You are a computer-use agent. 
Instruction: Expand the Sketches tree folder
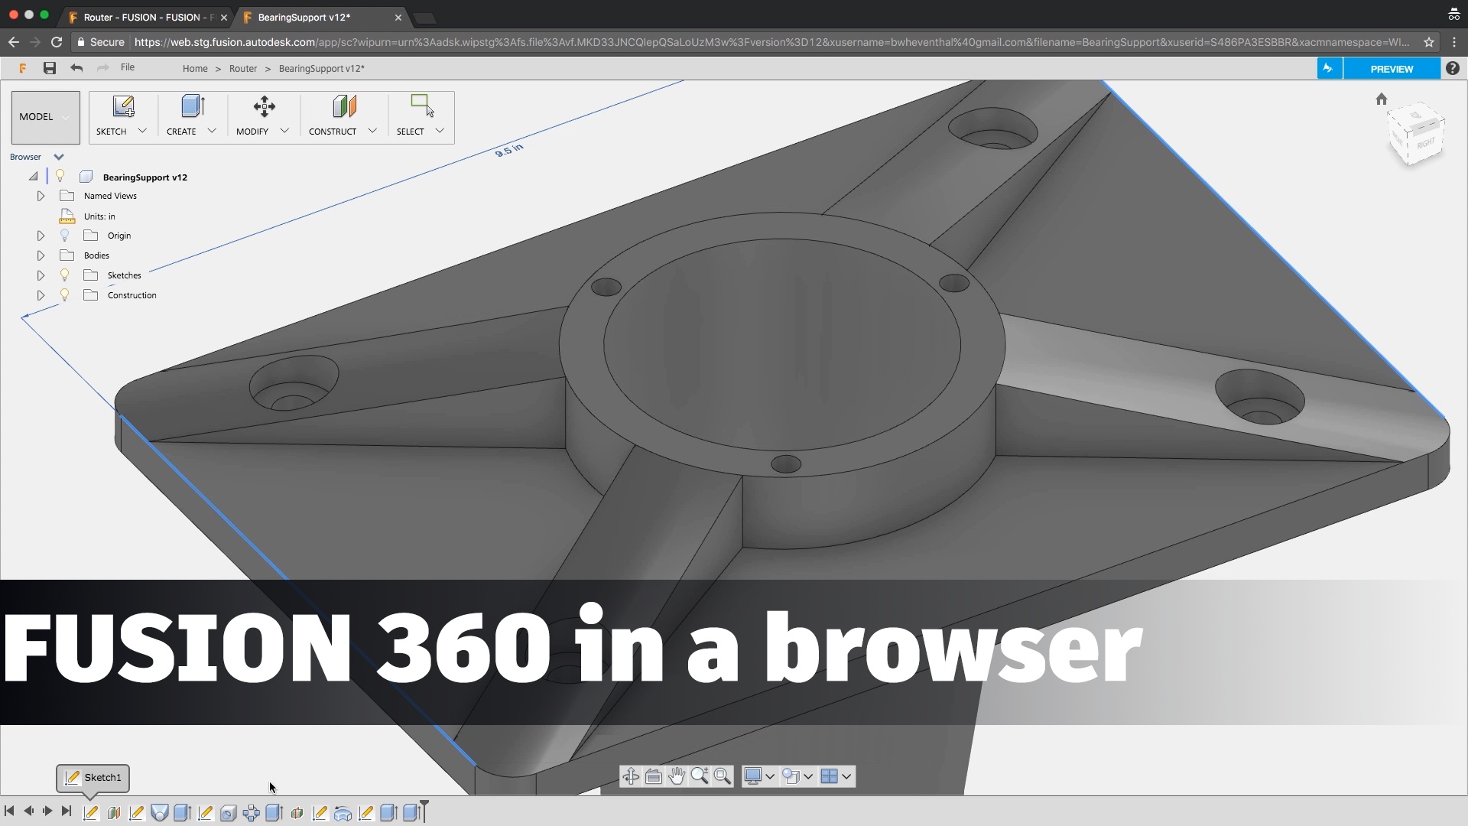click(41, 275)
